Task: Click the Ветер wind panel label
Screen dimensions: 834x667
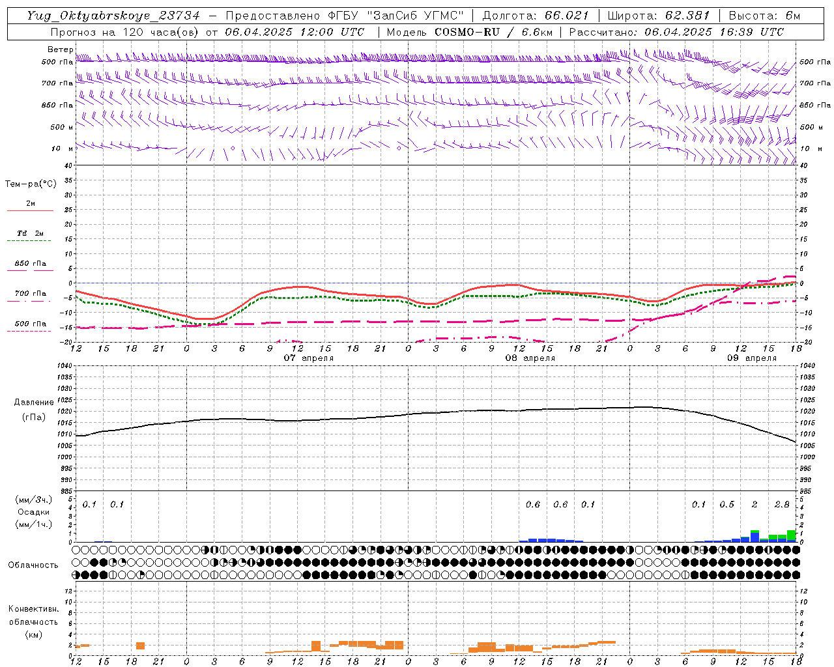Action: pyautogui.click(x=60, y=50)
